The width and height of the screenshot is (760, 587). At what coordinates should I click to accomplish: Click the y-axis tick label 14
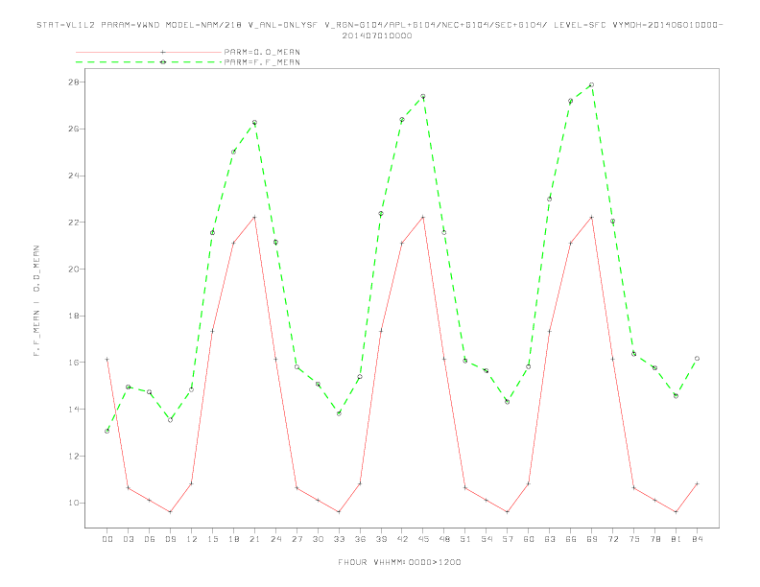click(x=74, y=410)
